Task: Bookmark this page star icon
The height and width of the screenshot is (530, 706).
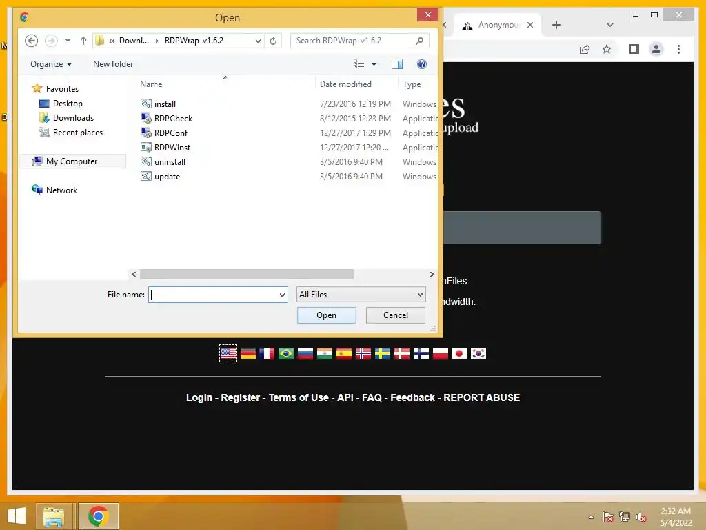Action: (x=607, y=49)
